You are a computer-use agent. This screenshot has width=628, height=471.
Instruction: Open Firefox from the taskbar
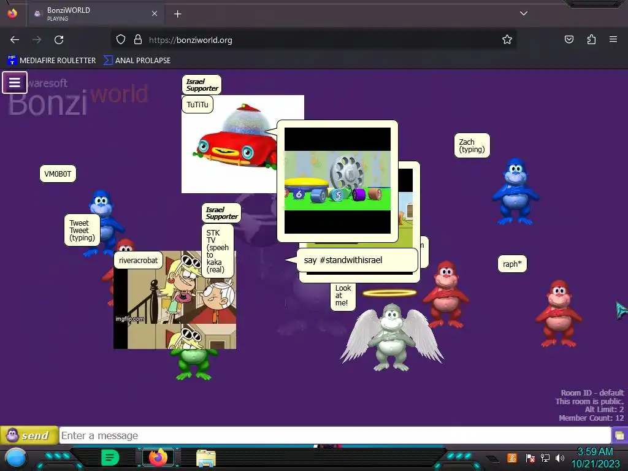[158, 458]
